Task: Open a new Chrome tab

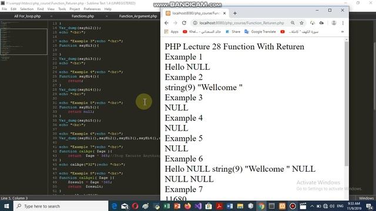Action: (235, 13)
